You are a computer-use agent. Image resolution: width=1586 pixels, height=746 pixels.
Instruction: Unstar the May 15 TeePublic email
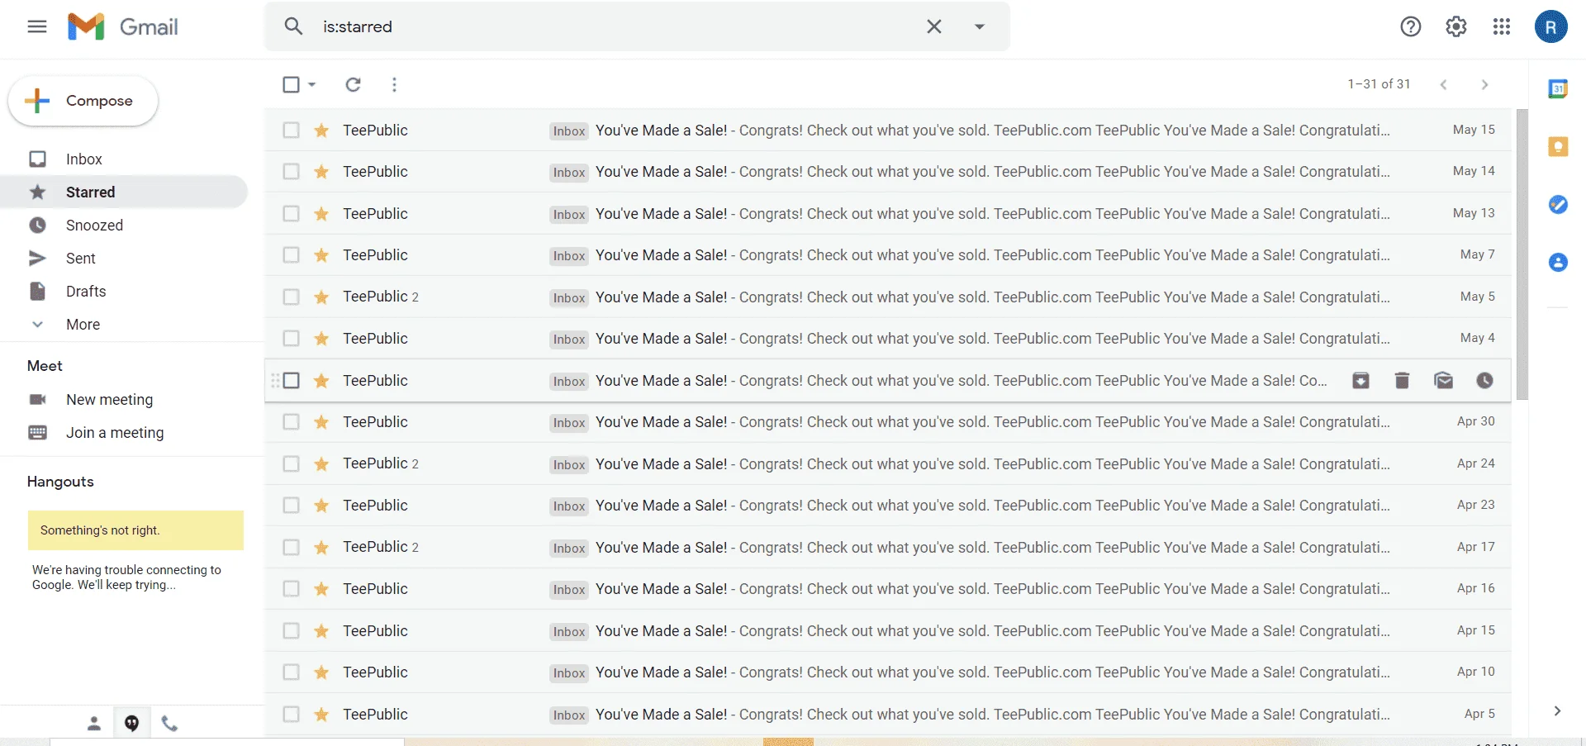click(x=321, y=130)
